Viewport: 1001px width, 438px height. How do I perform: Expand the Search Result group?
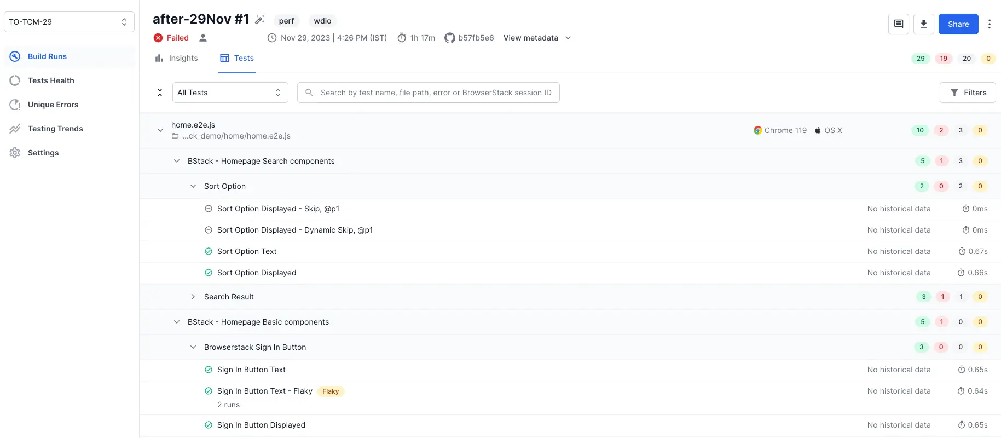pos(193,297)
